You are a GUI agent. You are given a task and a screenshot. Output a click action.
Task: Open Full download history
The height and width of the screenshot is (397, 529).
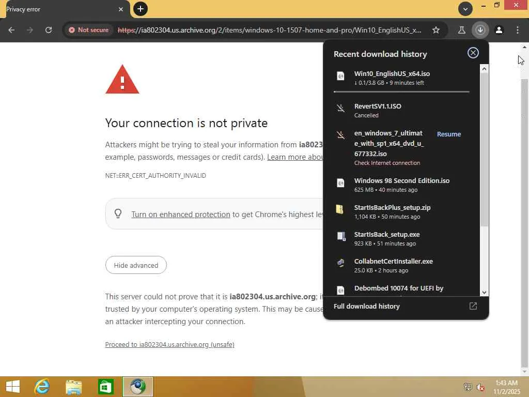(366, 306)
